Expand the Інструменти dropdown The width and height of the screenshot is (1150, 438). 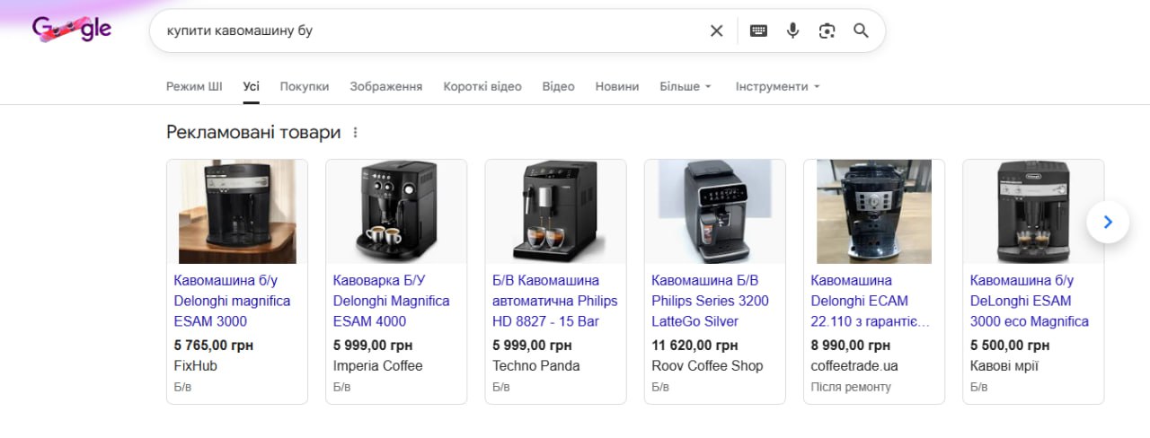coord(778,86)
